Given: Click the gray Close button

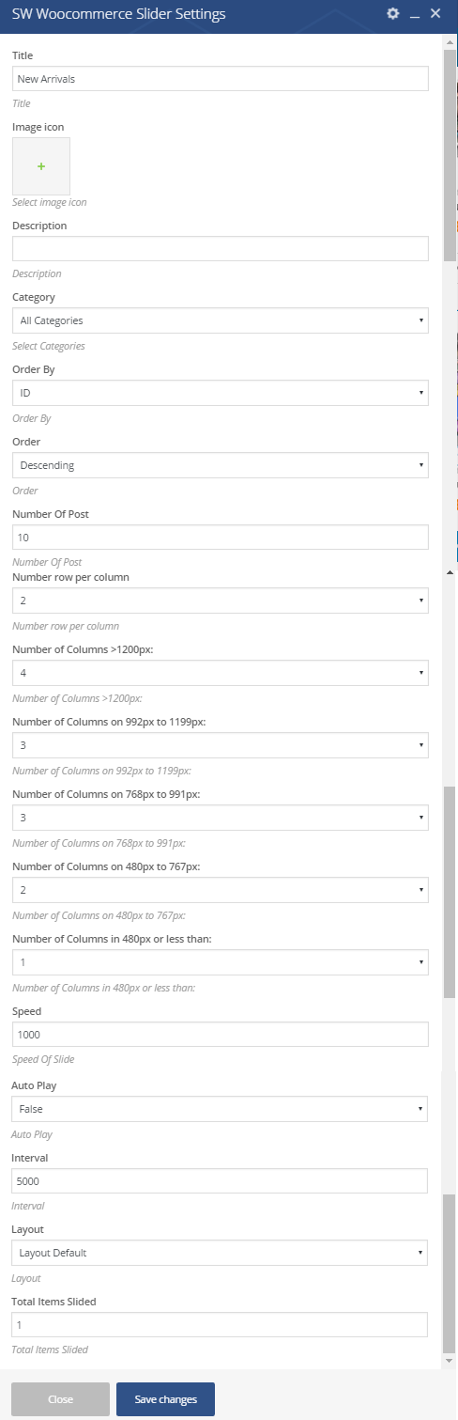Looking at the screenshot, I should point(60,1399).
